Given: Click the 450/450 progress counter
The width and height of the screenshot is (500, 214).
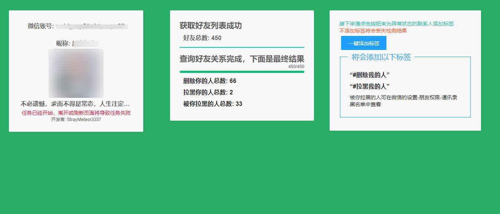Looking at the screenshot, I should (296, 67).
